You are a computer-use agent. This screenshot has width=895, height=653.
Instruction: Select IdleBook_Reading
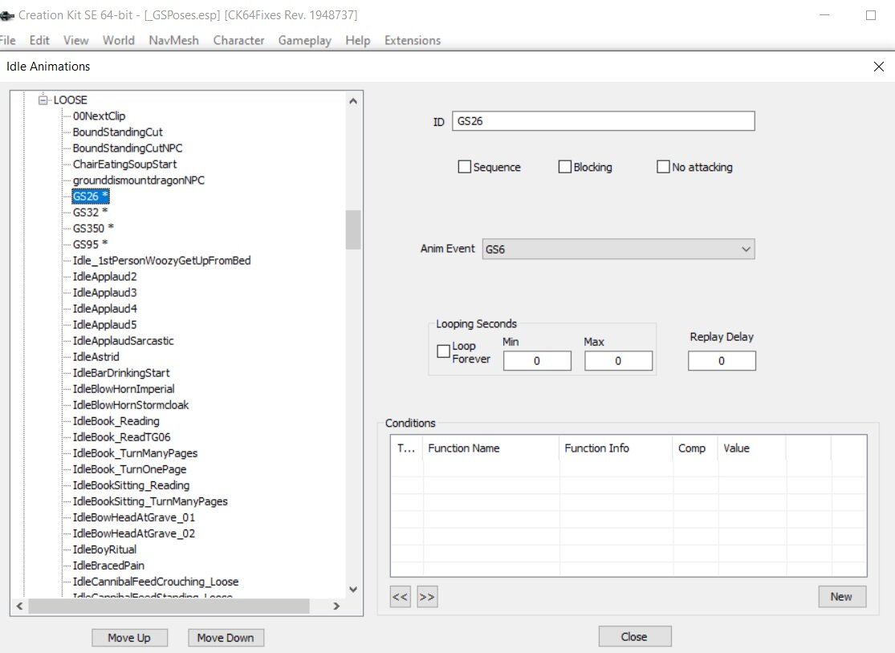(116, 421)
